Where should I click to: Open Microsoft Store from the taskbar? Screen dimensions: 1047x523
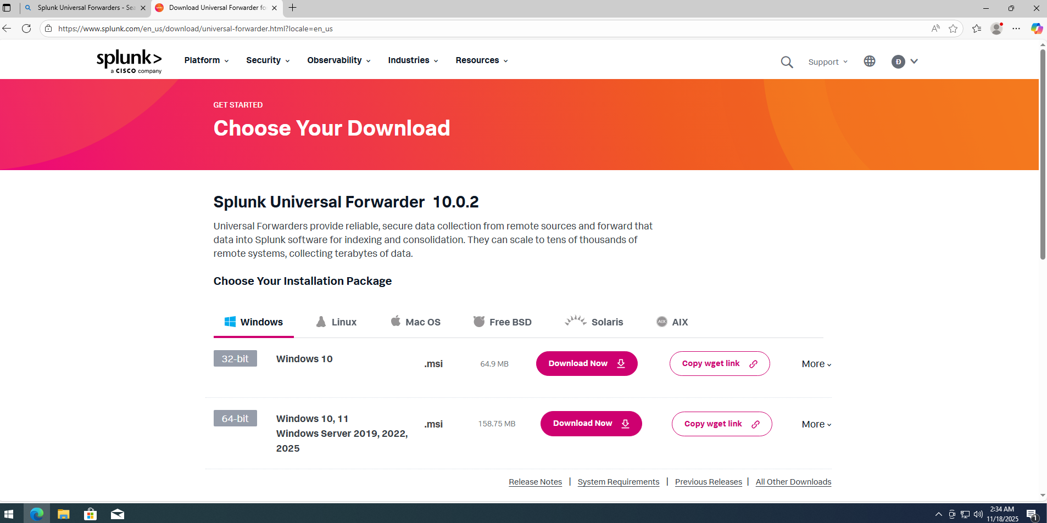(x=91, y=514)
